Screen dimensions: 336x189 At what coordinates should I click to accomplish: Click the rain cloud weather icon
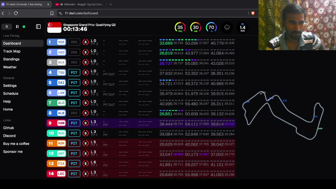point(227,28)
